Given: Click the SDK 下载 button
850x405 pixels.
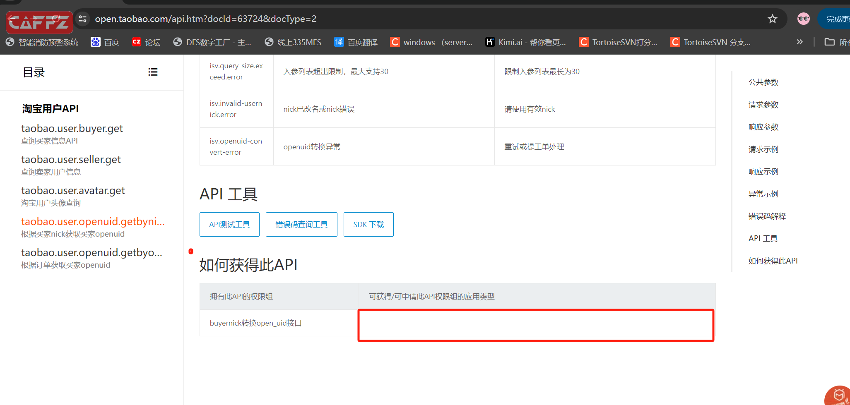Looking at the screenshot, I should (x=368, y=225).
